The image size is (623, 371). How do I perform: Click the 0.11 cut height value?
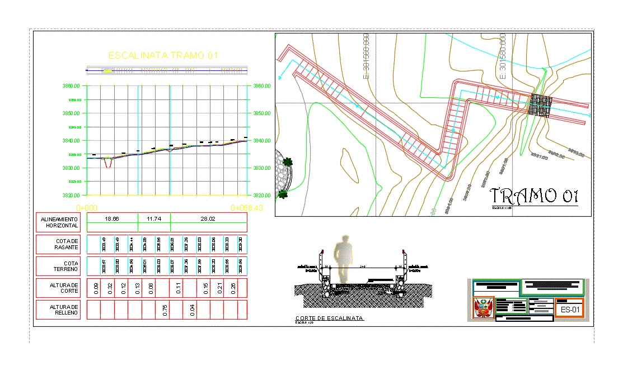pos(179,288)
